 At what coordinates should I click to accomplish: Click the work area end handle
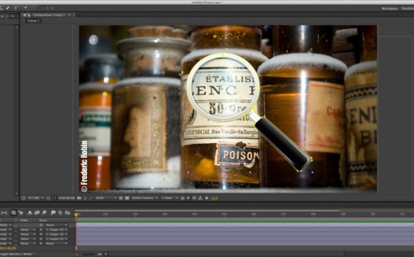pyautogui.click(x=339, y=211)
